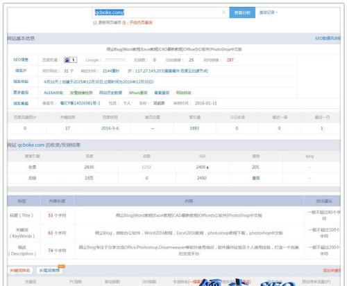Open the ALEXA ranking link

tap(53, 93)
